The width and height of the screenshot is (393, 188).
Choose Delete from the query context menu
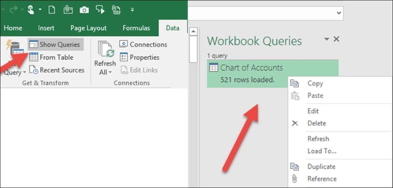pos(316,123)
